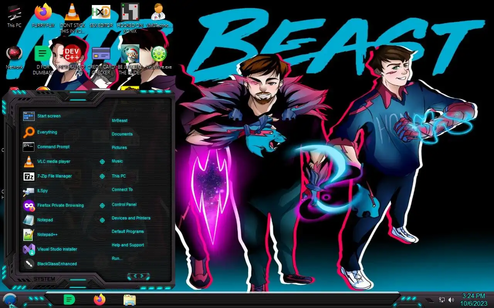This screenshot has height=308, width=494.
Task: Expand the Notepad jump list
Action: pos(102,220)
